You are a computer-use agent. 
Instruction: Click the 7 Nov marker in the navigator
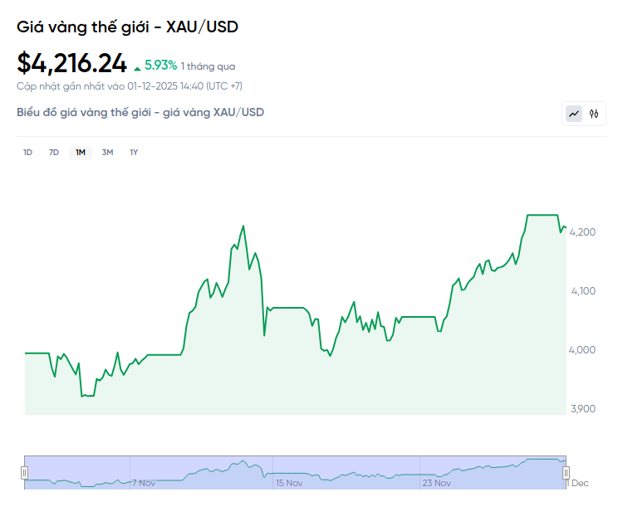(144, 483)
